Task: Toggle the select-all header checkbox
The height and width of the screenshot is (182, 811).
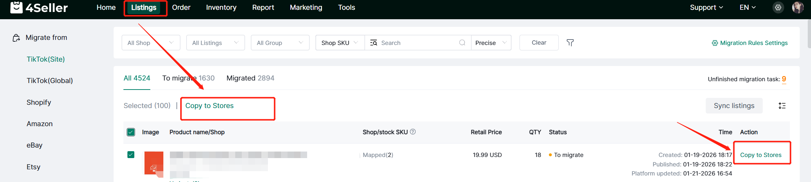Action: pyautogui.click(x=131, y=132)
